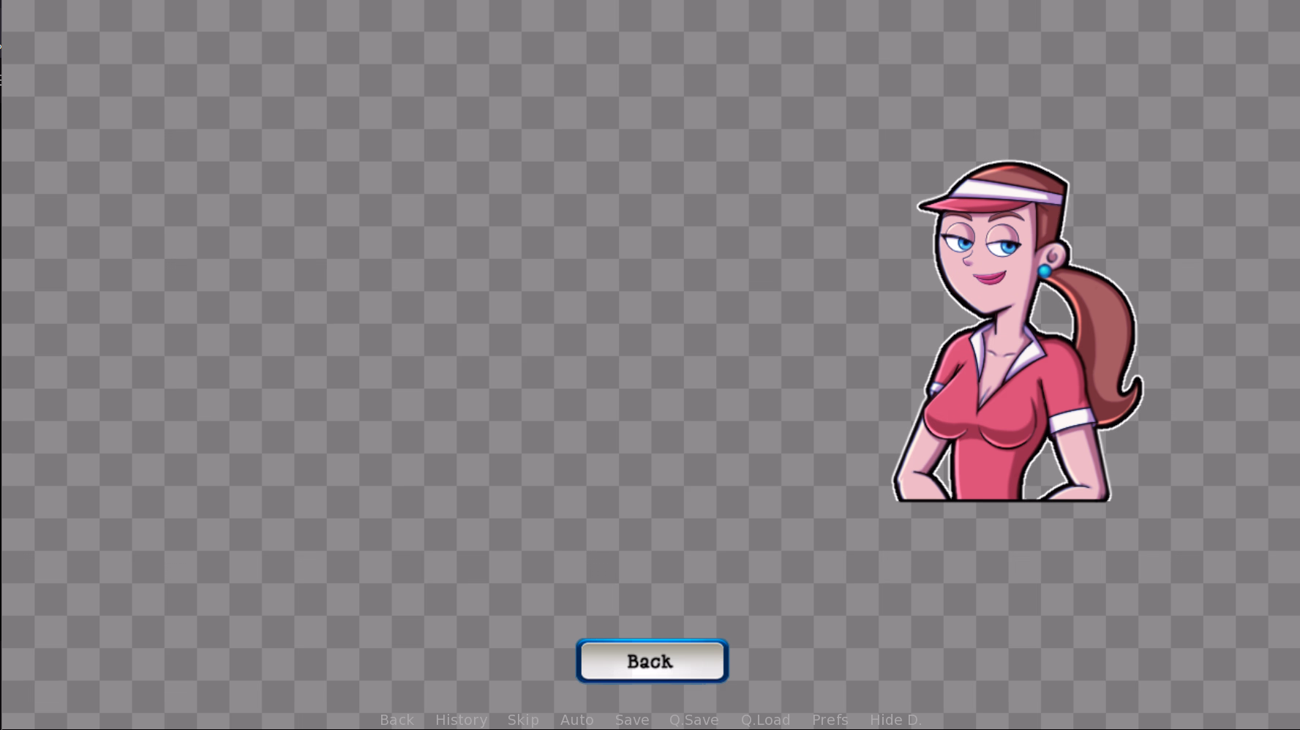Image resolution: width=1300 pixels, height=730 pixels.
Task: Open Prefs in the quick menu
Action: pos(830,720)
